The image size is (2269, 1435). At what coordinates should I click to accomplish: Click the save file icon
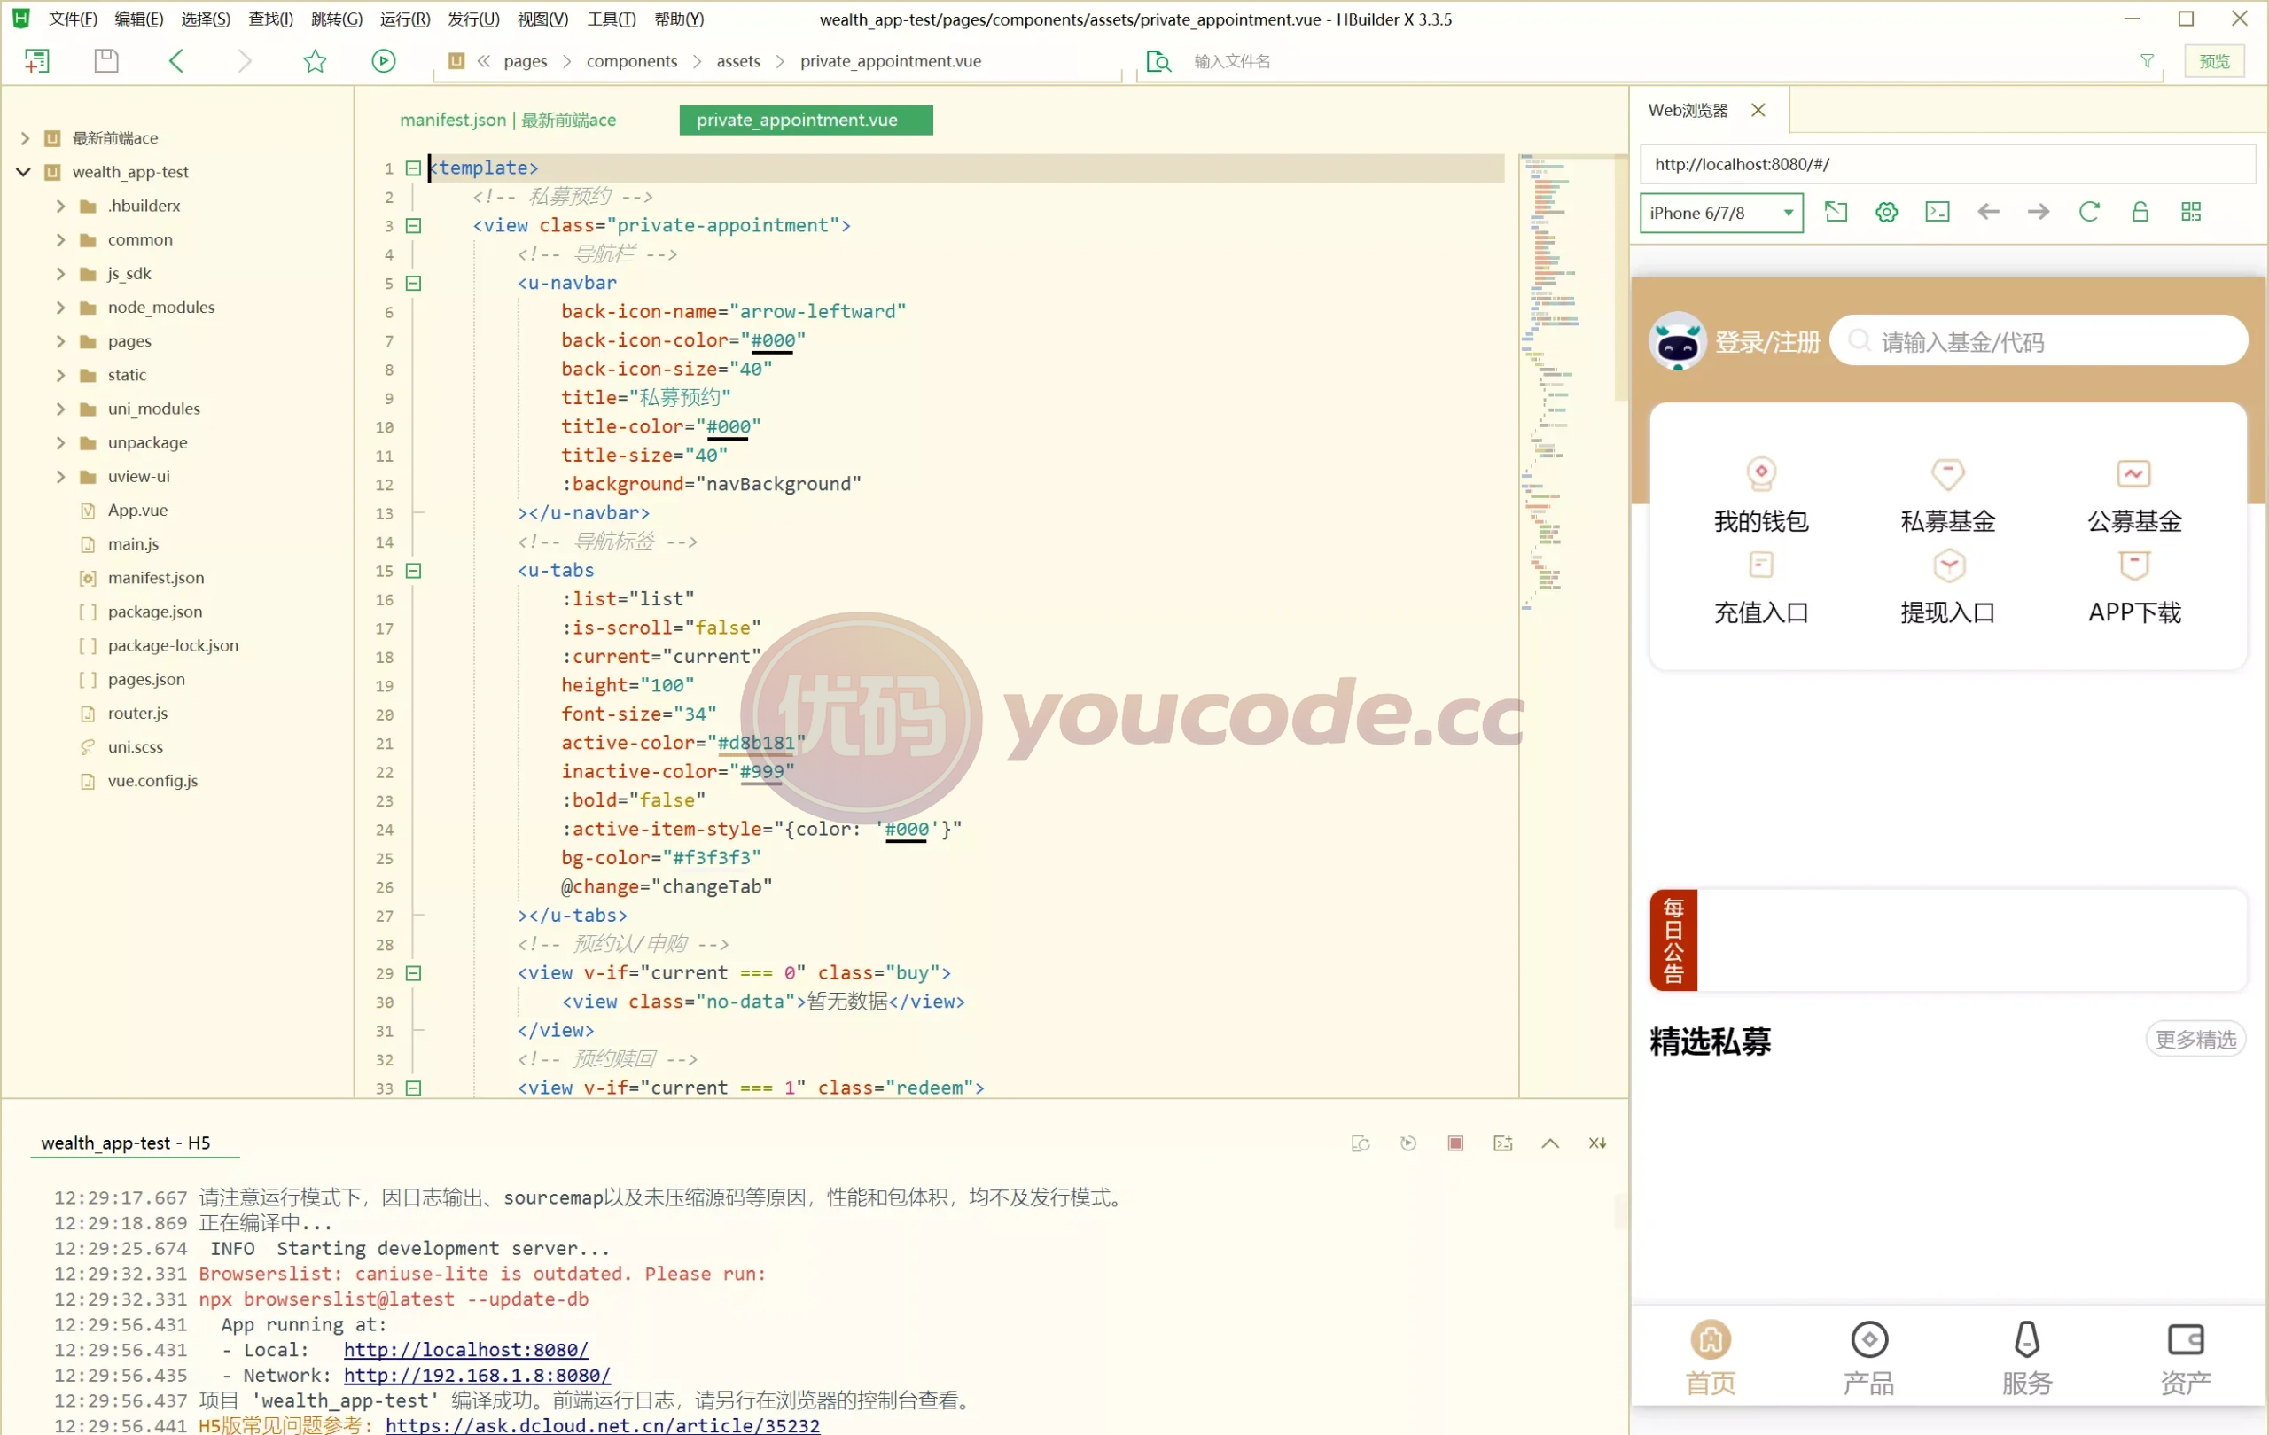coord(106,61)
